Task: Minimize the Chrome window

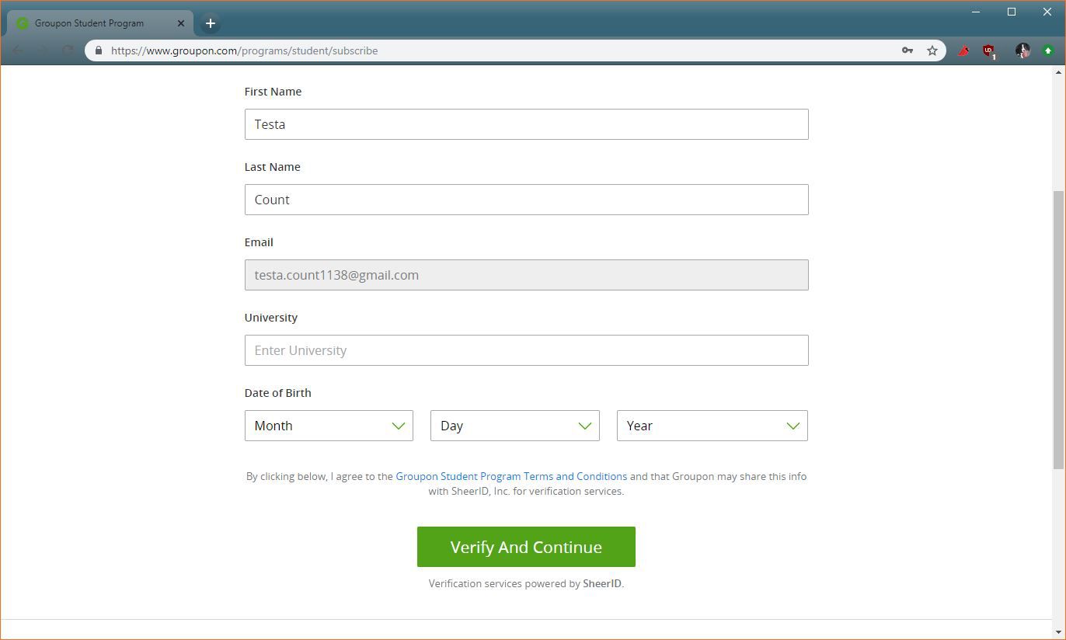Action: [976, 12]
